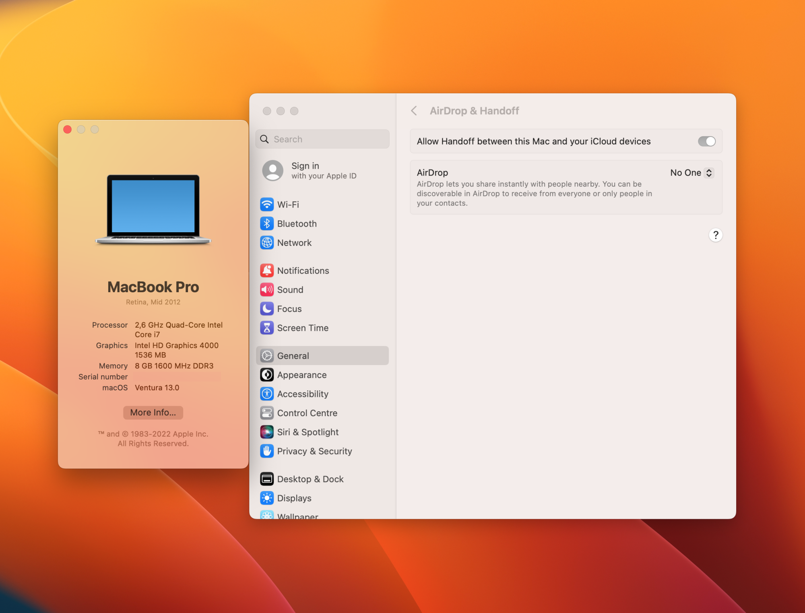Click the Notifications bell icon
805x613 pixels.
pyautogui.click(x=267, y=270)
